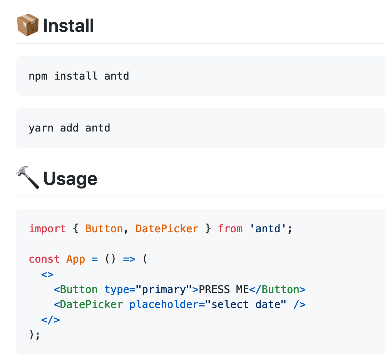Click the 'App' identifier in the code
The height and width of the screenshot is (363, 385).
75,259
